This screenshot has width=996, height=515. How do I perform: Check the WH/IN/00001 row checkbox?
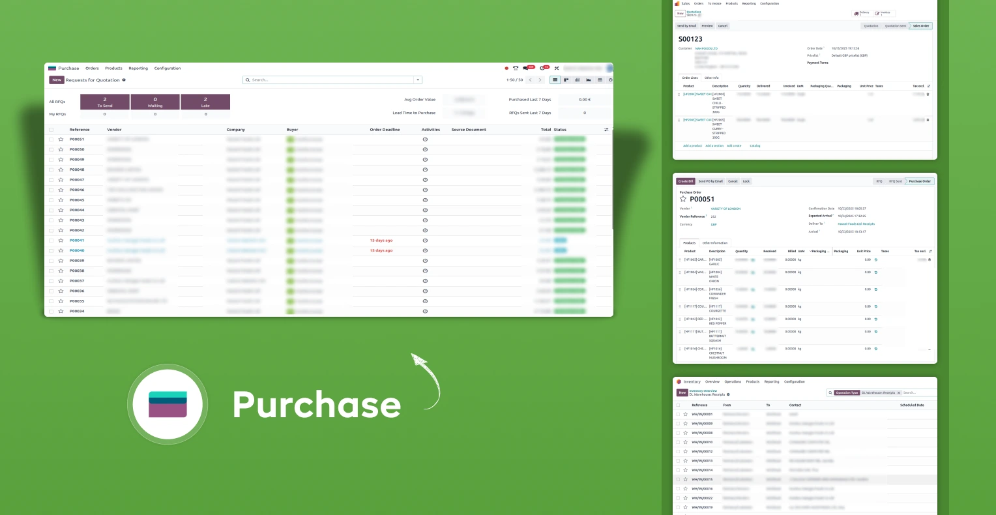click(x=678, y=414)
